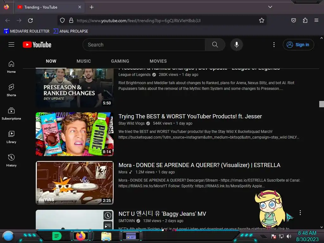Select the Trending - YouTube browser tab
The image size is (324, 243).
tap(49, 7)
